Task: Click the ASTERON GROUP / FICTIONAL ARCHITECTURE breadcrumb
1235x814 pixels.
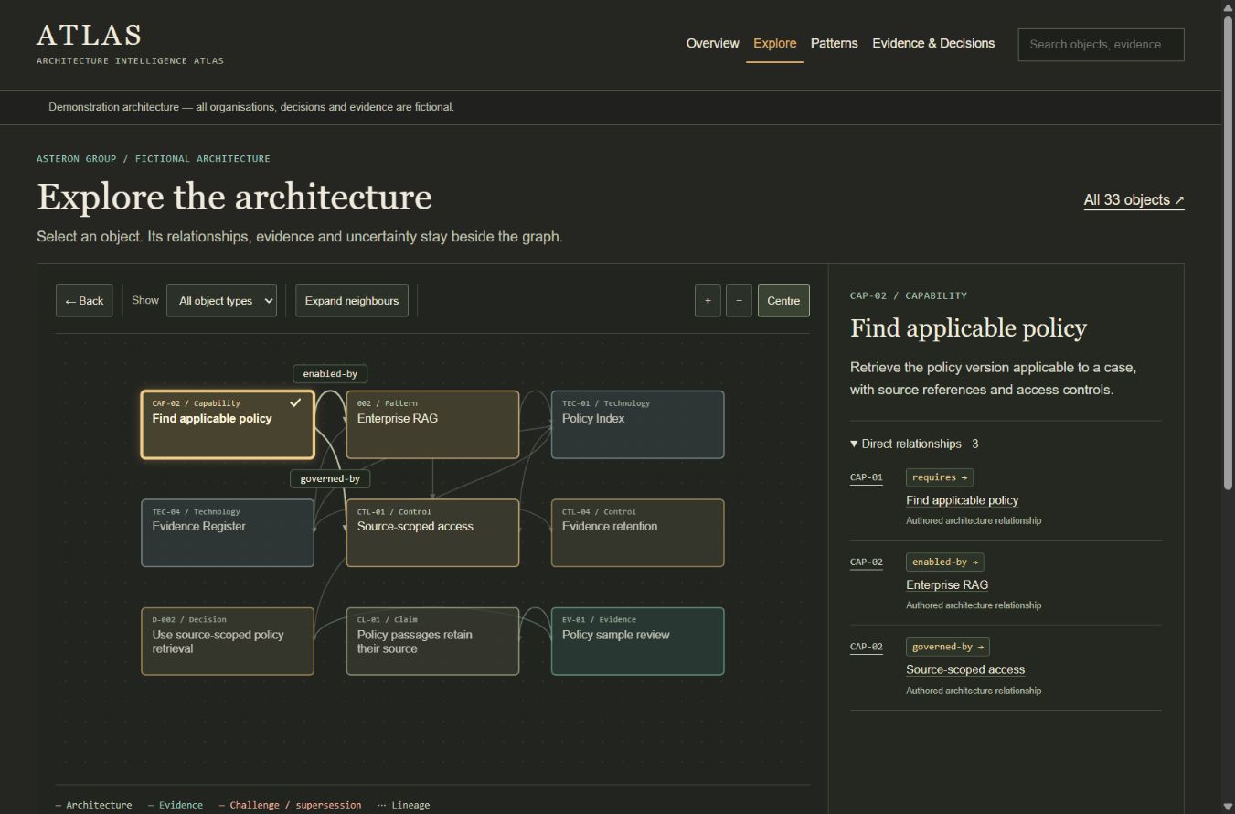Action: 154,159
